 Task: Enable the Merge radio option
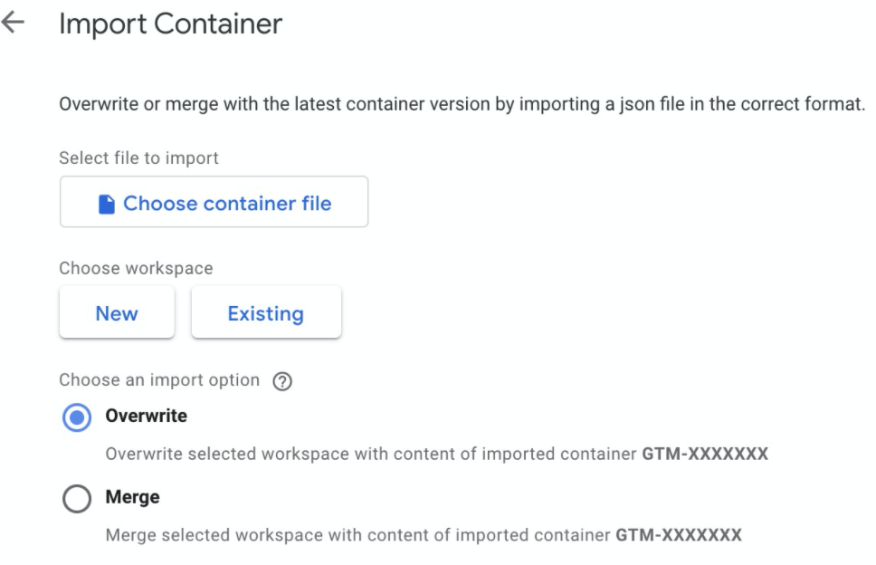tap(77, 499)
